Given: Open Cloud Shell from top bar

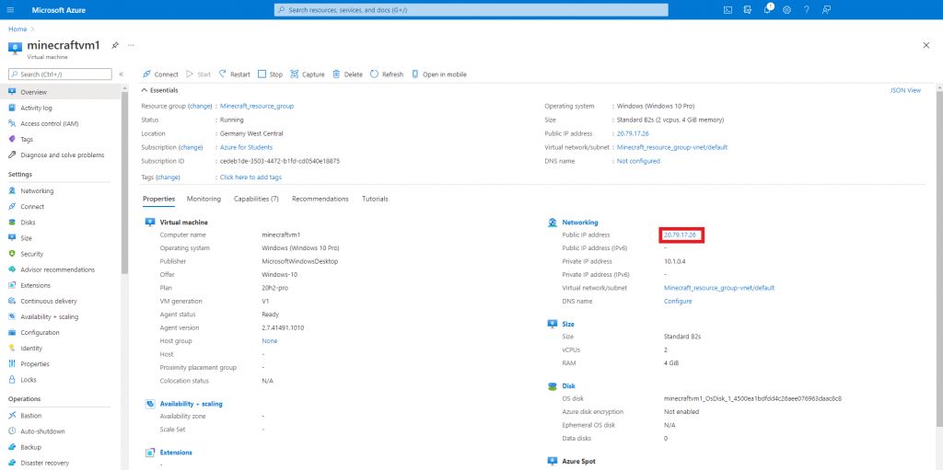Looking at the screenshot, I should (727, 9).
